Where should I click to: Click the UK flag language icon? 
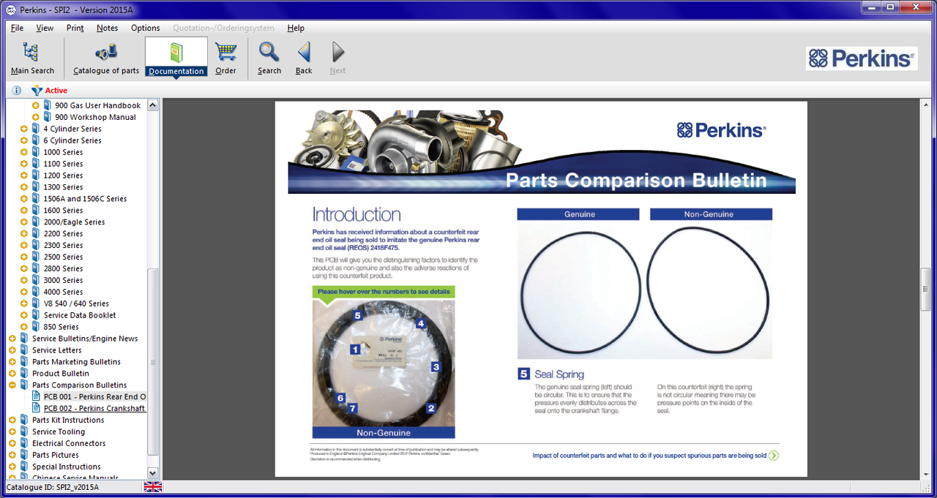pos(153,487)
